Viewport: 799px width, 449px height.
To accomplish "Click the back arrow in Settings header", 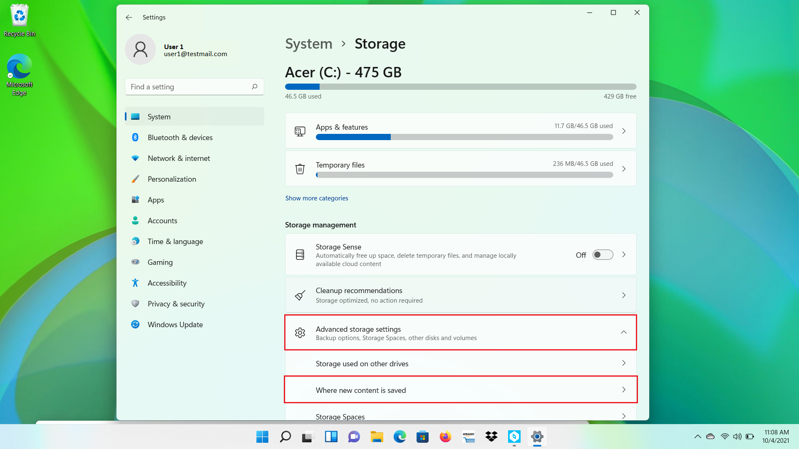I will pyautogui.click(x=129, y=17).
